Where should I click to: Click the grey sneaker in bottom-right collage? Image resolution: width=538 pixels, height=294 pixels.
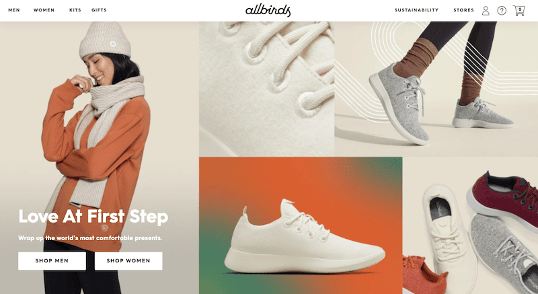click(x=504, y=254)
